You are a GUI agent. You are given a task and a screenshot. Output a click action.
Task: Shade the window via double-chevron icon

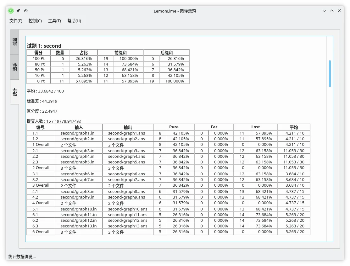tap(25, 10)
